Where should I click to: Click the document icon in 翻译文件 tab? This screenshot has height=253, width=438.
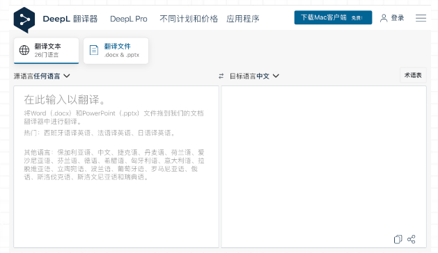[x=94, y=50]
